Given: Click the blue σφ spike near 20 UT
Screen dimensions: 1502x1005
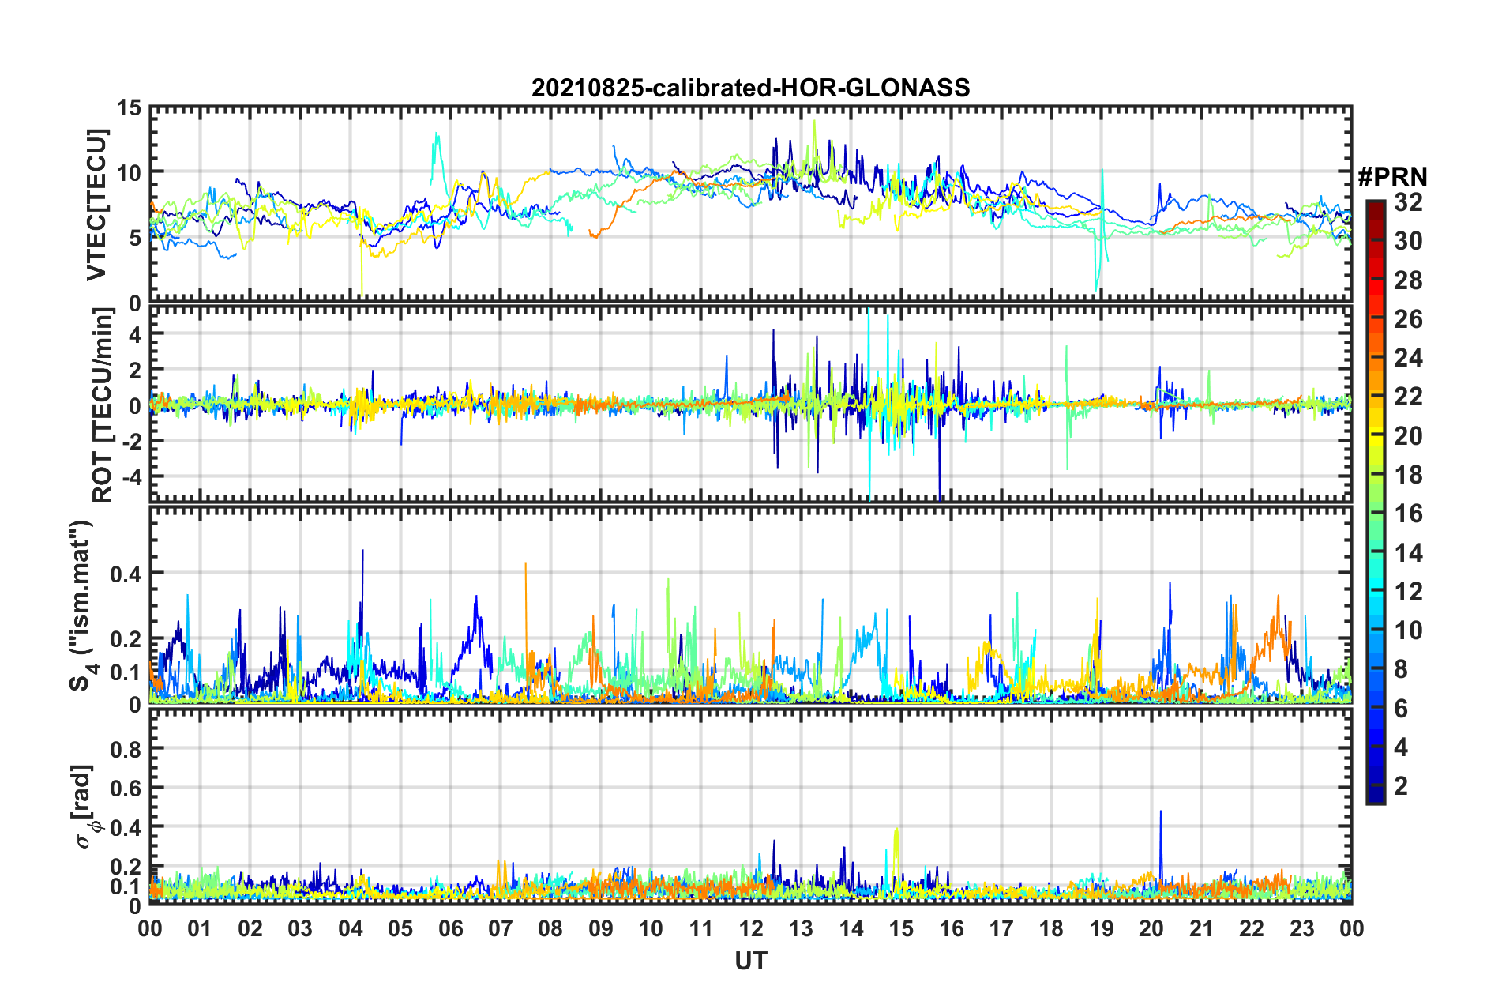Looking at the screenshot, I should click(x=1160, y=814).
